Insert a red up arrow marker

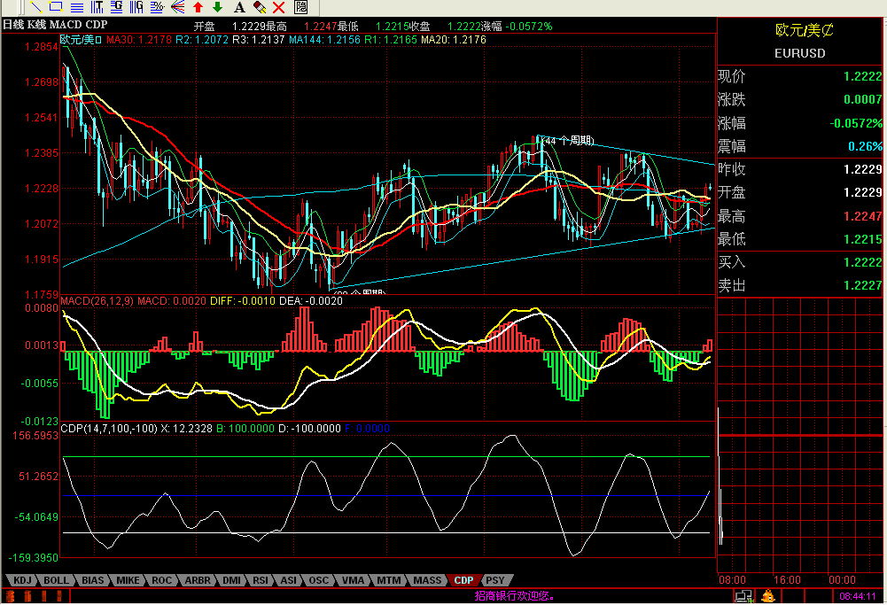coord(198,6)
